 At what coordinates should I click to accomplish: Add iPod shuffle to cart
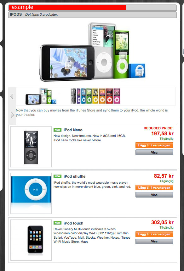click(x=154, y=188)
